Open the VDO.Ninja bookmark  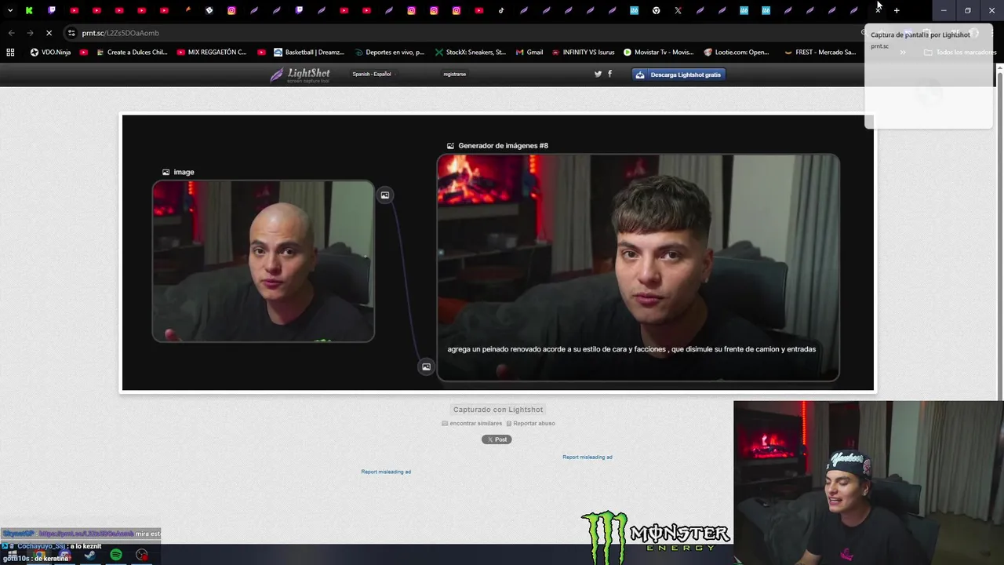(50, 53)
